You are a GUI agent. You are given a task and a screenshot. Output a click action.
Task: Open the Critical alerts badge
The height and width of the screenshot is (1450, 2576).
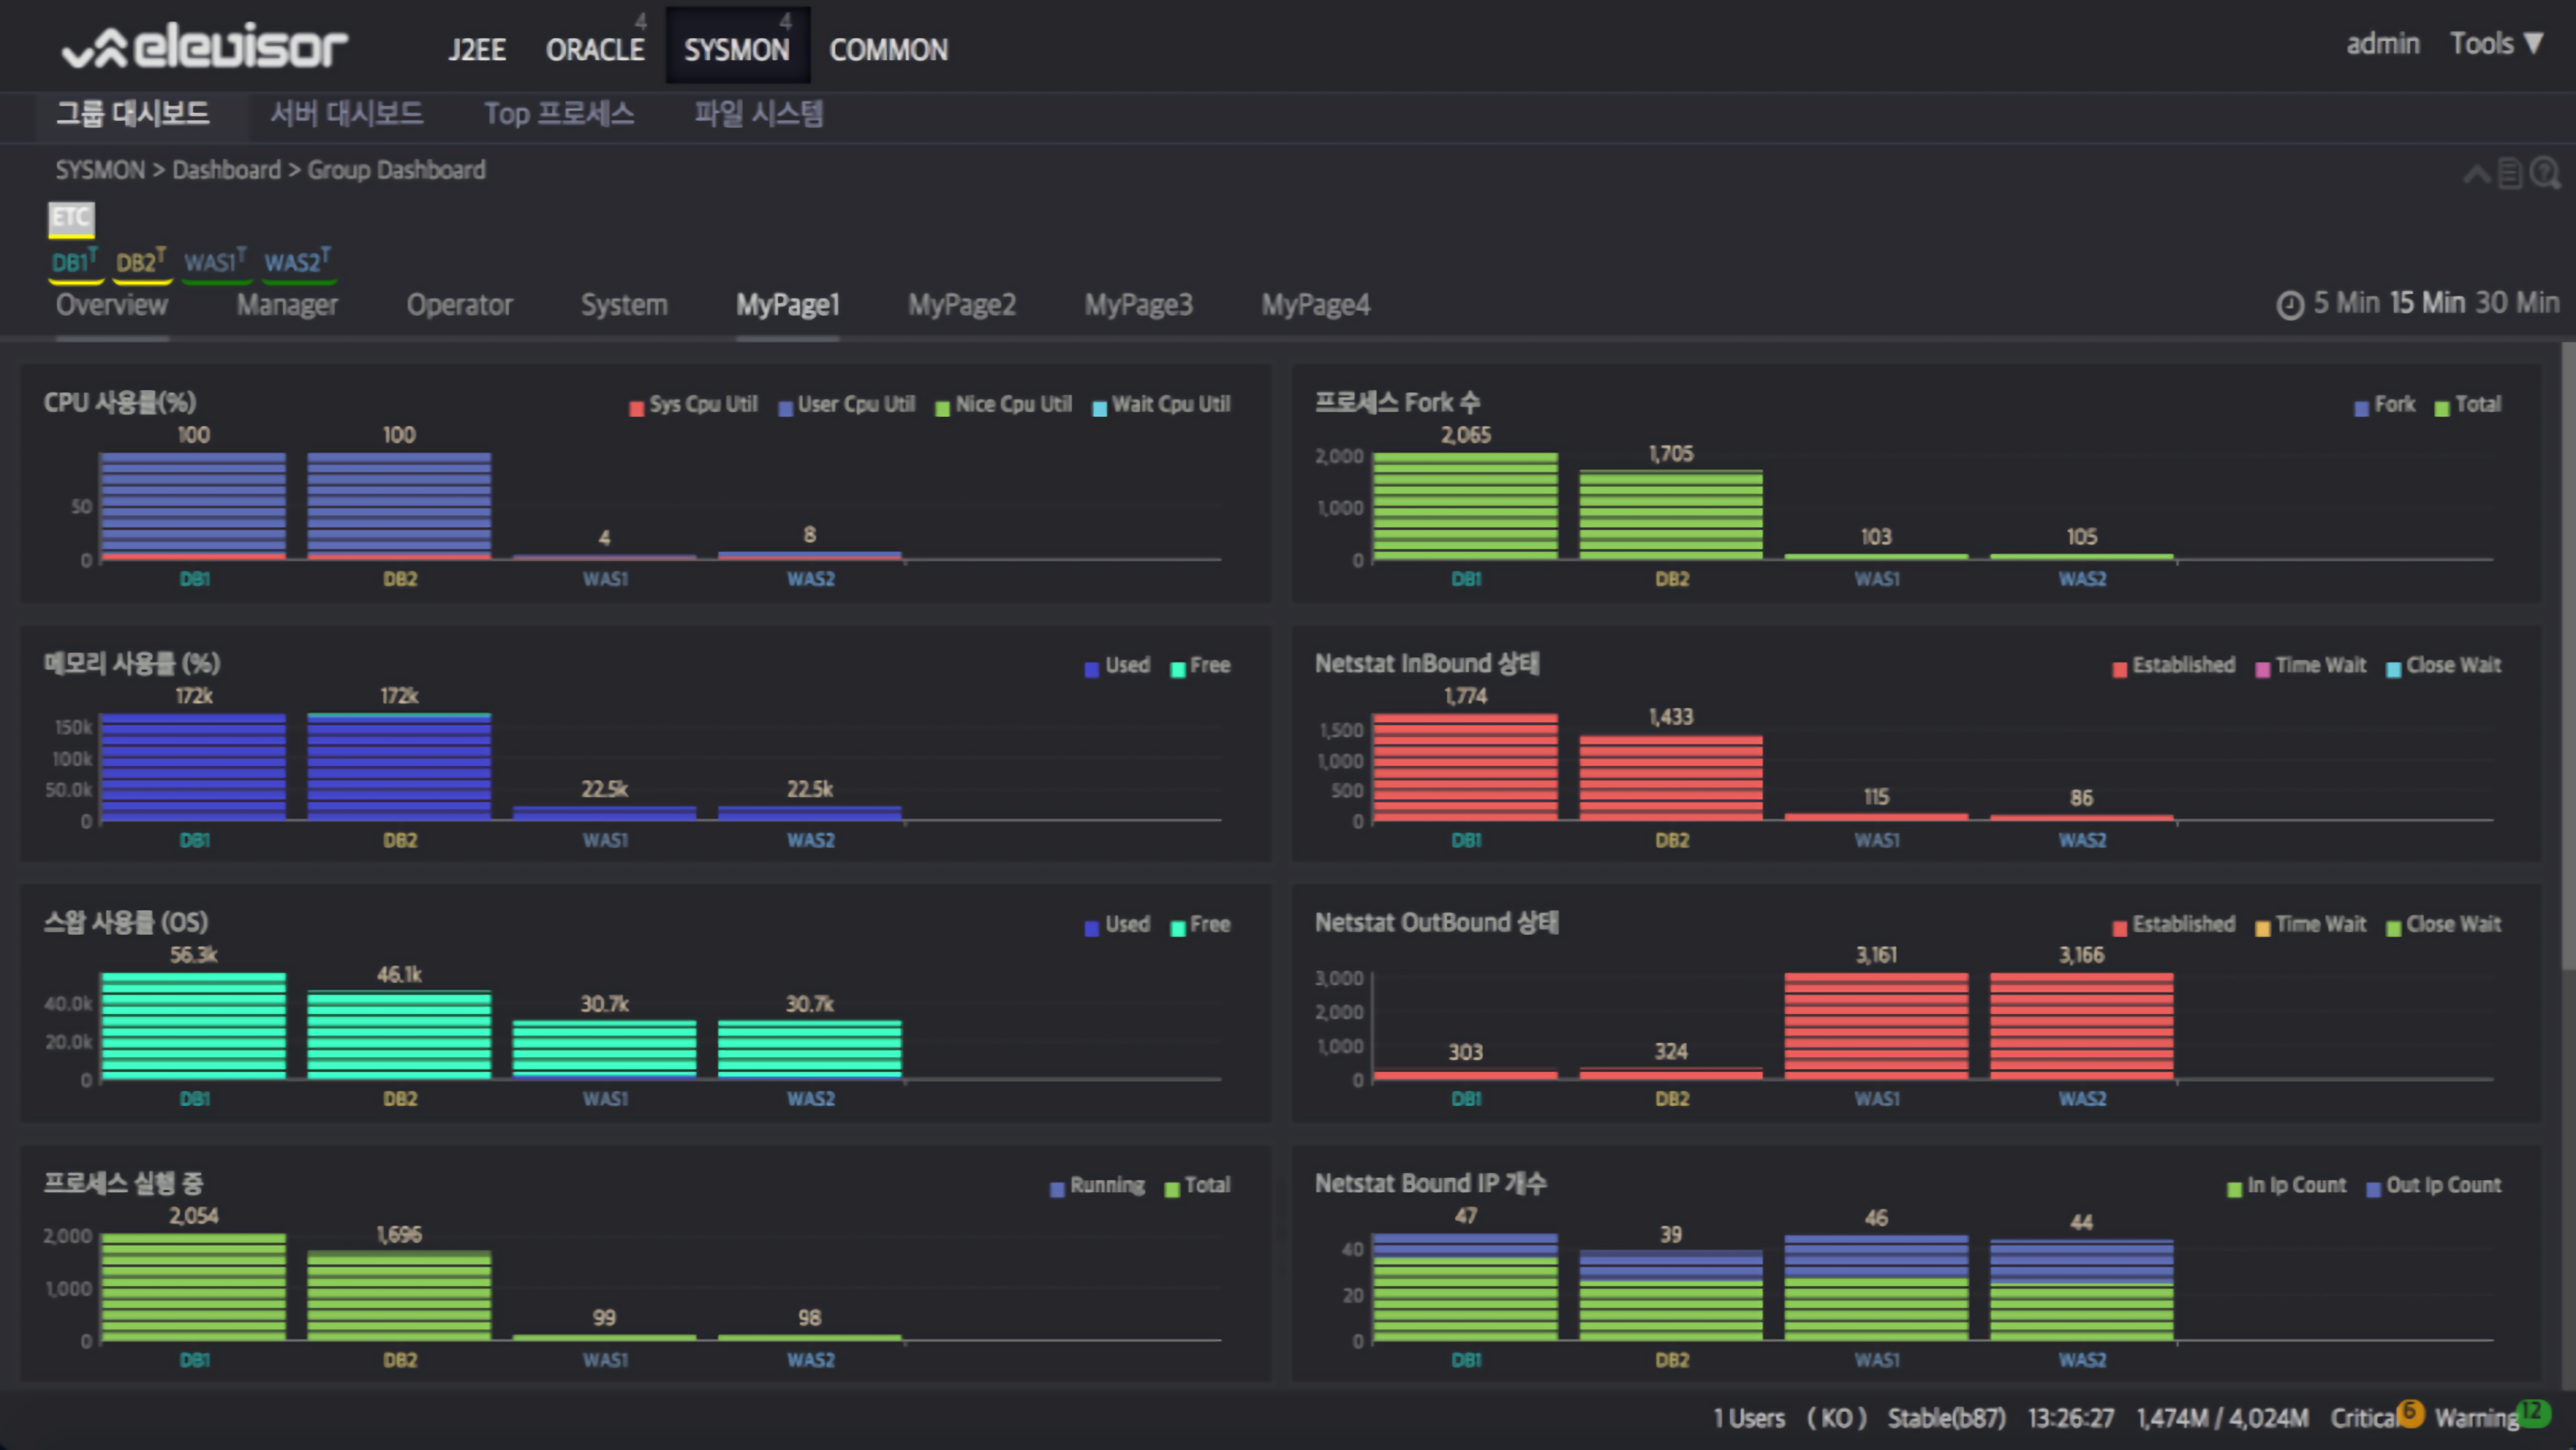pyautogui.click(x=2409, y=1412)
